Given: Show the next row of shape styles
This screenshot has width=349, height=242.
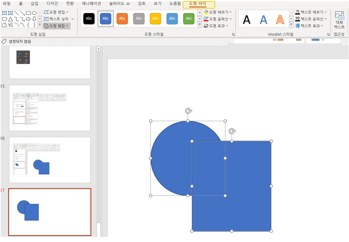Looking at the screenshot, I should (200, 19).
